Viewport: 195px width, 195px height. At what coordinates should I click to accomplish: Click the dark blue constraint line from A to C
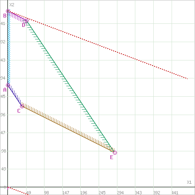(x=15, y=96)
